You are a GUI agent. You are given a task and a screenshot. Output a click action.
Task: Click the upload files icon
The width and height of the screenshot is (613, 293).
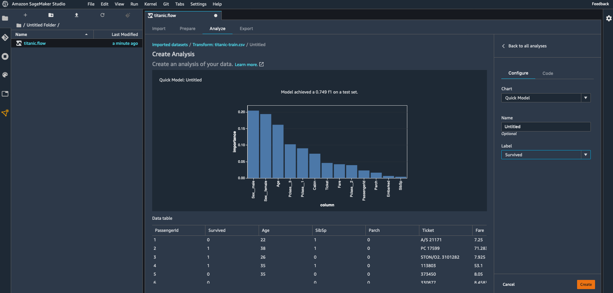point(76,15)
